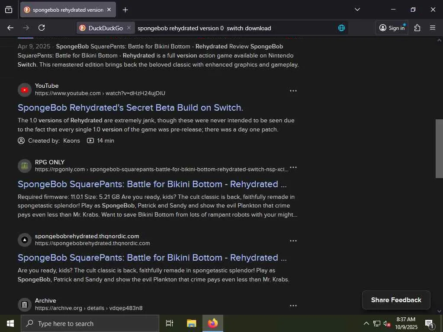Click the YouTube source name

(47, 86)
